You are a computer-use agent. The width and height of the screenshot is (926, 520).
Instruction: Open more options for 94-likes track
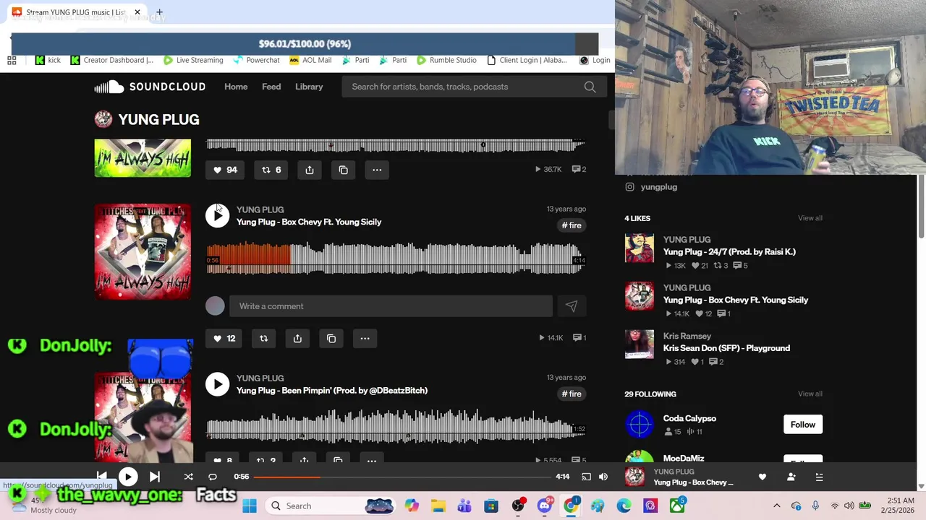point(377,170)
